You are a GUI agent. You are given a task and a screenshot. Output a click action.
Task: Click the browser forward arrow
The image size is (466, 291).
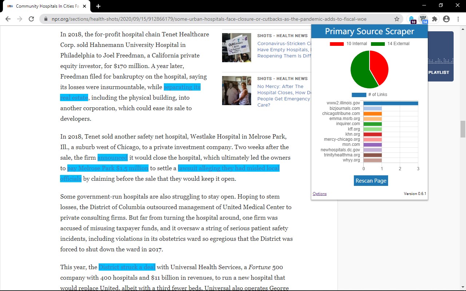click(20, 19)
